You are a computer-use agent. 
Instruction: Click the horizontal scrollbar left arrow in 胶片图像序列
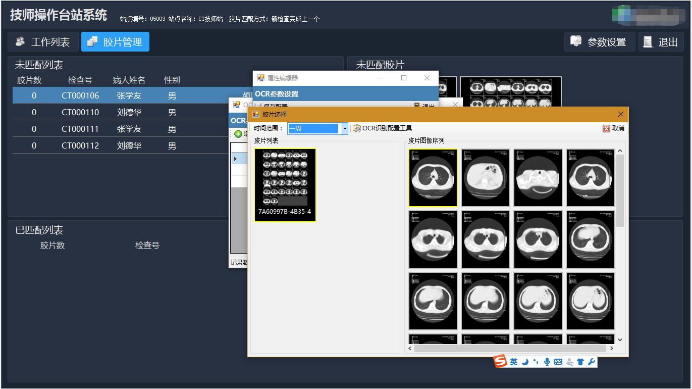pos(410,348)
